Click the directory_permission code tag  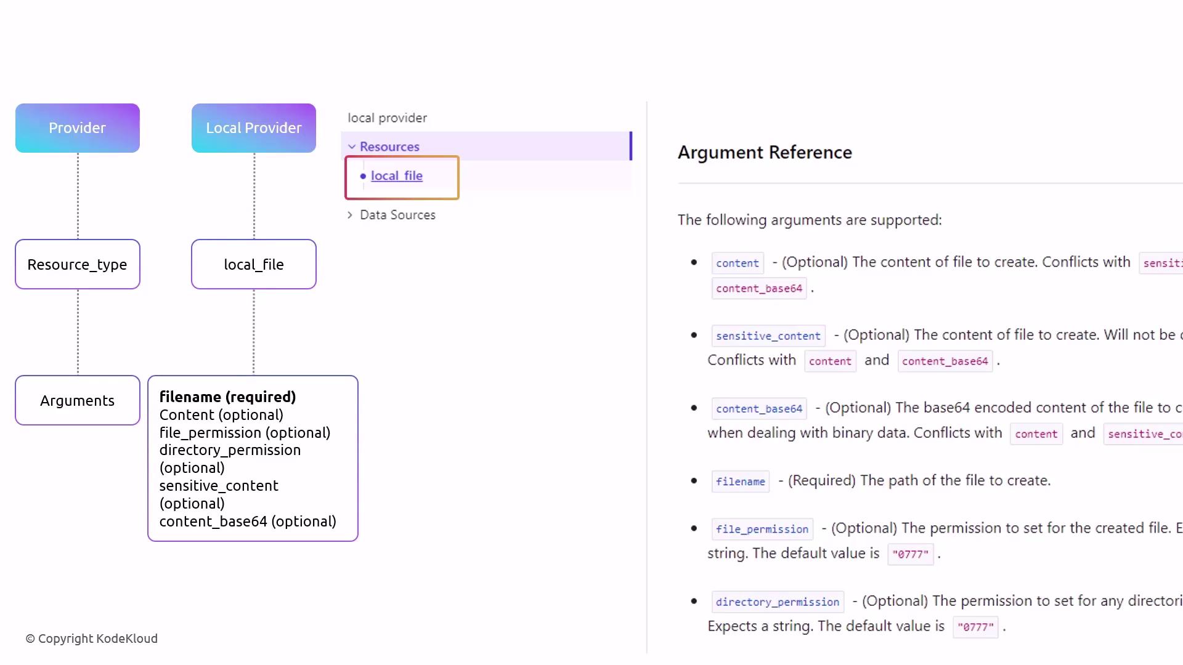[x=777, y=602]
